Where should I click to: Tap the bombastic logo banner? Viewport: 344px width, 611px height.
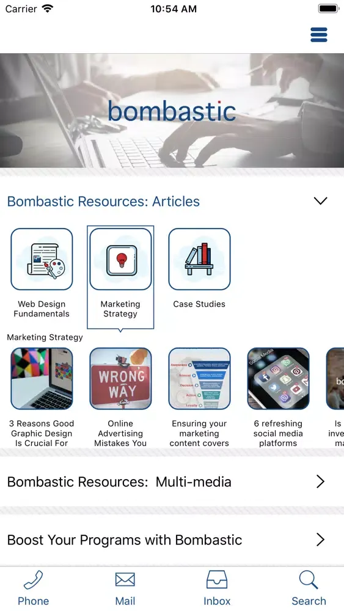pos(172,111)
